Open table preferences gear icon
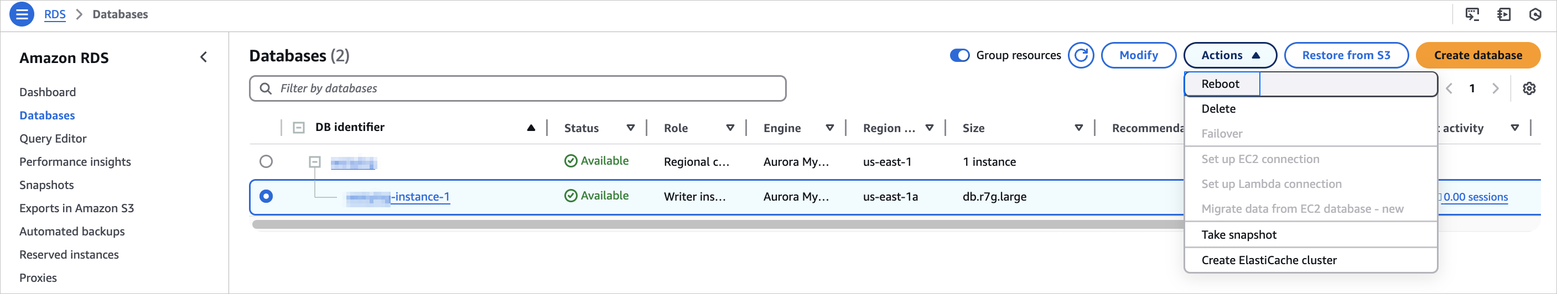This screenshot has width=1557, height=294. coord(1529,89)
